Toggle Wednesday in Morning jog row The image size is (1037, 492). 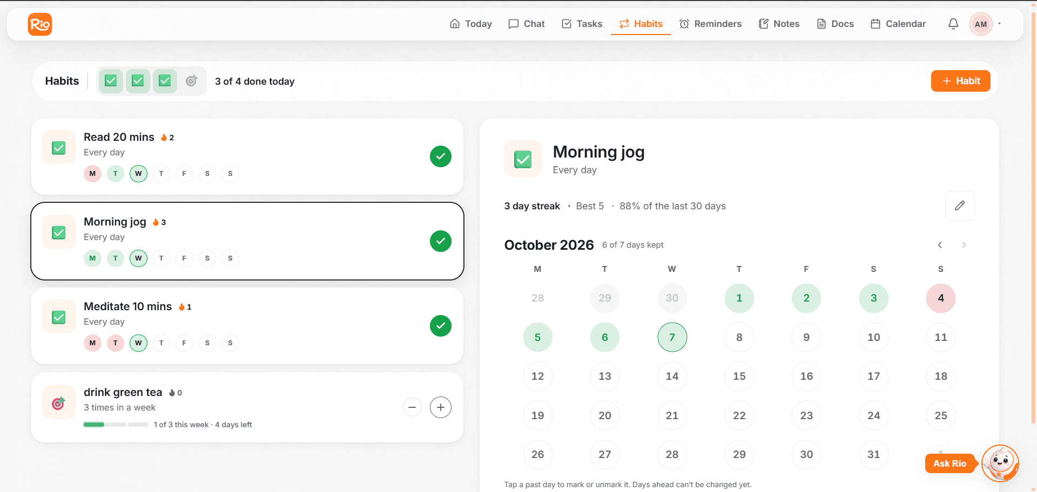pos(138,258)
